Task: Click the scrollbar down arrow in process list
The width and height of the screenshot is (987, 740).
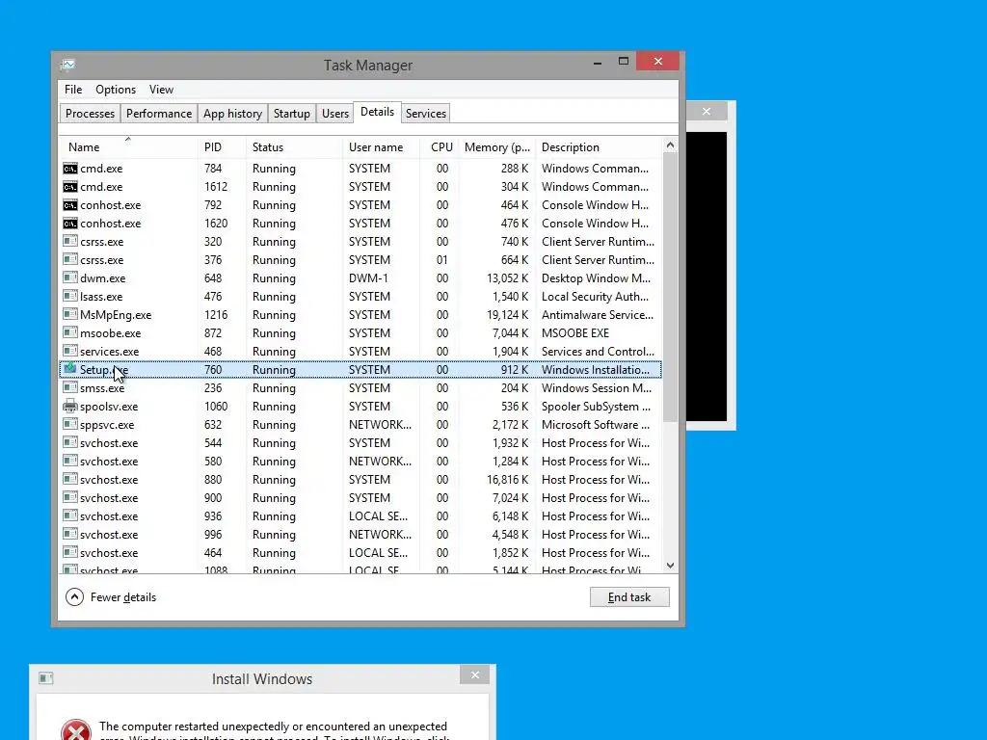Action: pos(670,566)
